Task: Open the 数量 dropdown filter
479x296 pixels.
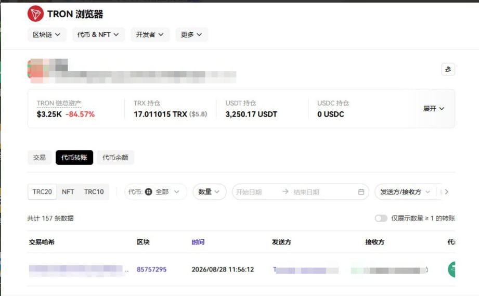Action: point(210,192)
